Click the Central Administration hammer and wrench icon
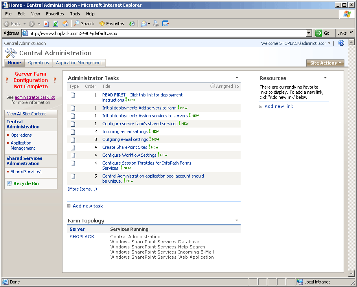This screenshot has width=357, height=287. coord(11,53)
